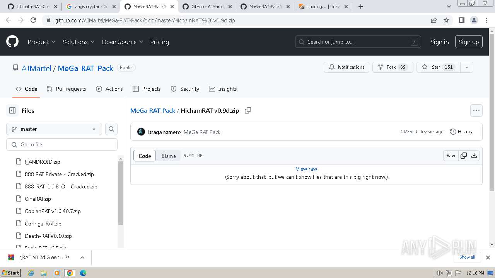
Task: Click the file tree vertical scrollbar
Action: coord(121,193)
